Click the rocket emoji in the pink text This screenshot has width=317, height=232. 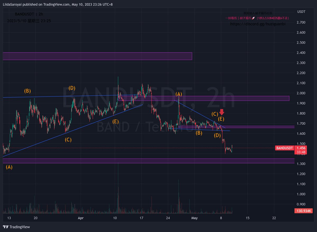(x=253, y=18)
